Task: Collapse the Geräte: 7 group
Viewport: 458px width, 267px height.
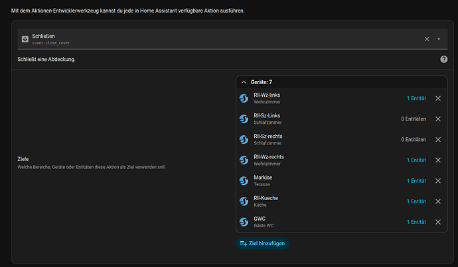Action: (243, 82)
